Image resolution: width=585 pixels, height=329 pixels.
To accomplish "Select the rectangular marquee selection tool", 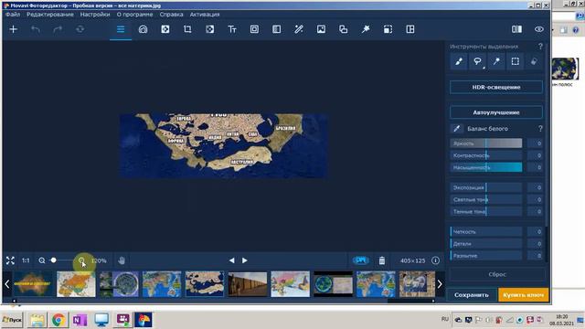I will (515, 61).
